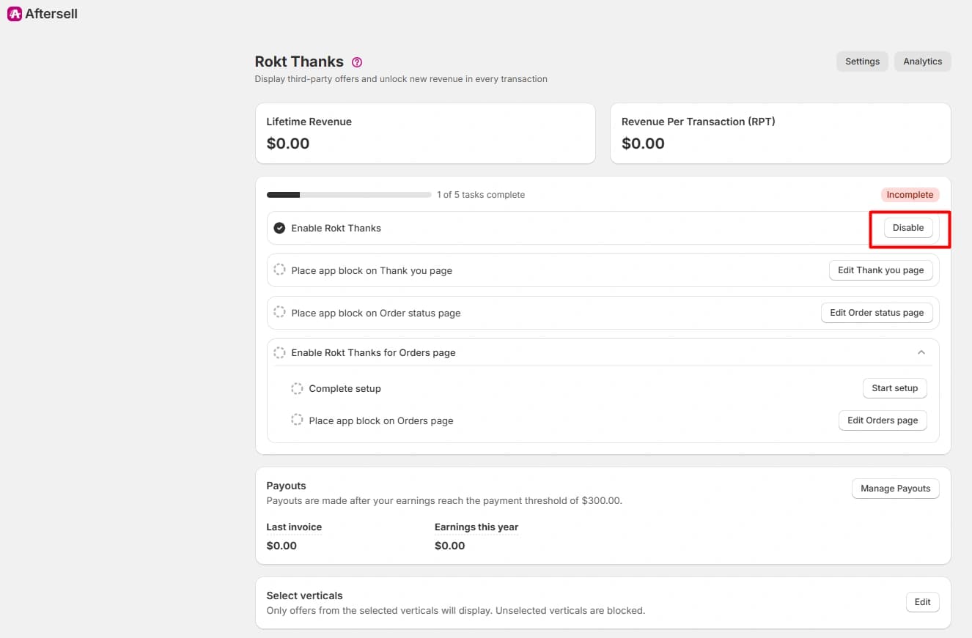Click 'Place app block on Orders page' text
972x638 pixels.
tap(381, 420)
